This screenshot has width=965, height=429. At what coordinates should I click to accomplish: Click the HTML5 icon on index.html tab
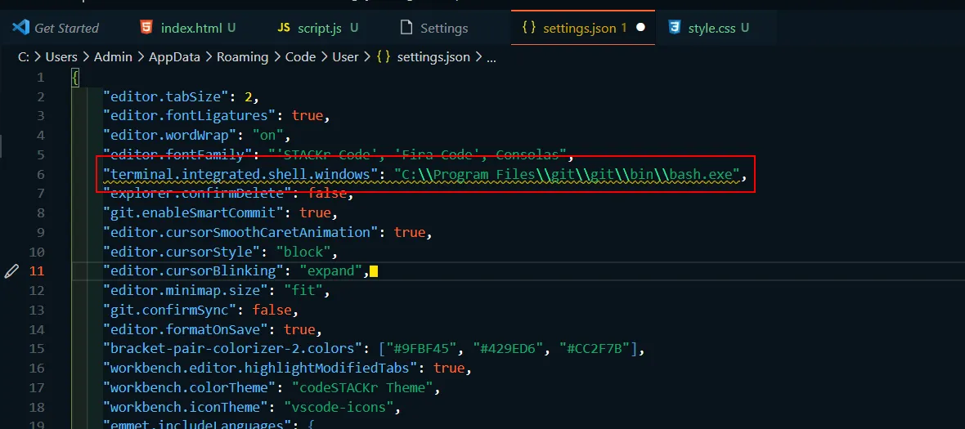coord(146,28)
